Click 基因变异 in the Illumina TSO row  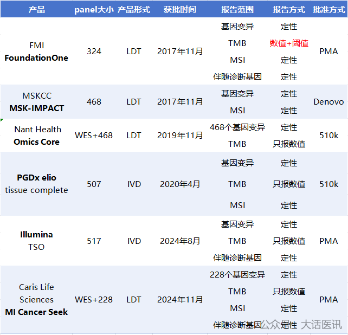point(237,224)
